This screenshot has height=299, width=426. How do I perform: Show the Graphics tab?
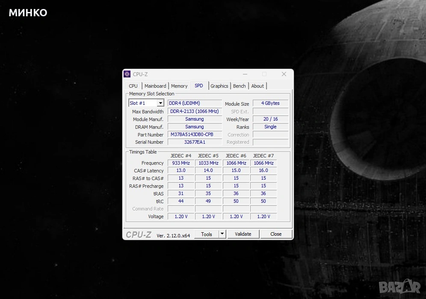coord(219,86)
